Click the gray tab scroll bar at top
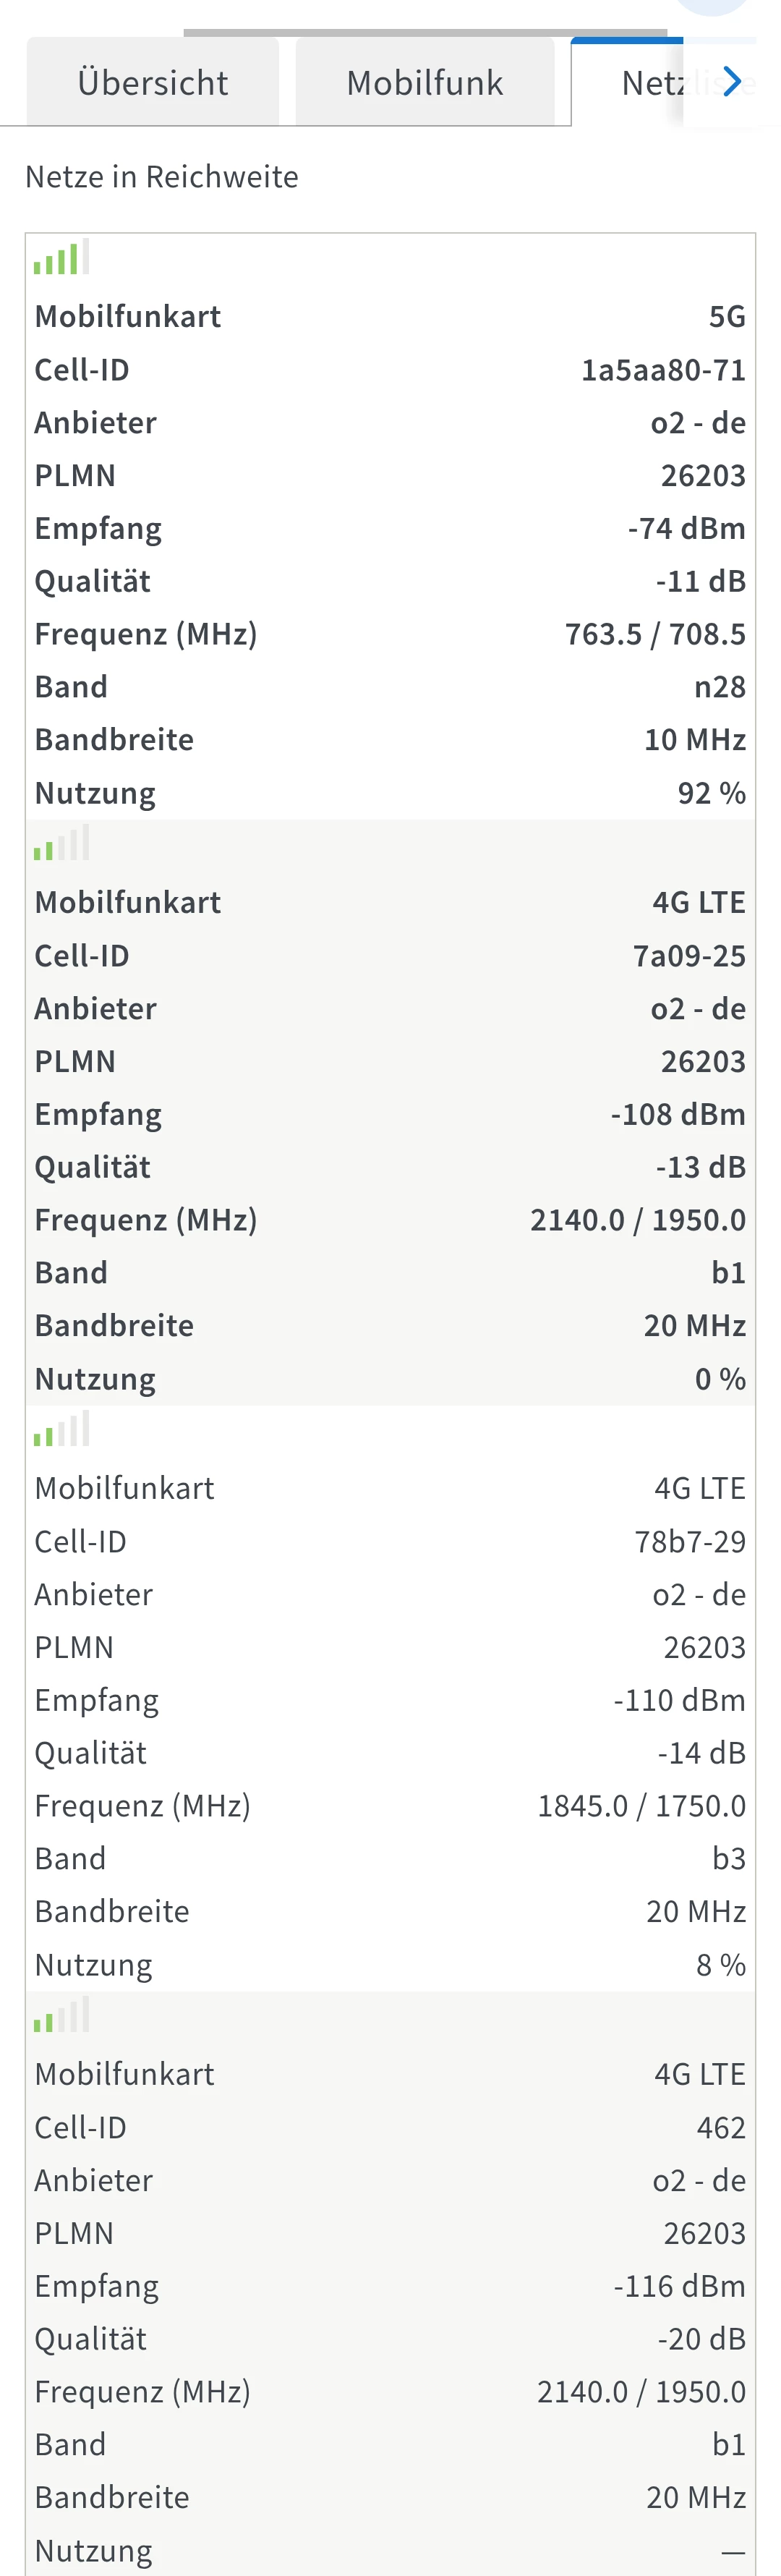Image resolution: width=781 pixels, height=2576 pixels. click(x=425, y=33)
